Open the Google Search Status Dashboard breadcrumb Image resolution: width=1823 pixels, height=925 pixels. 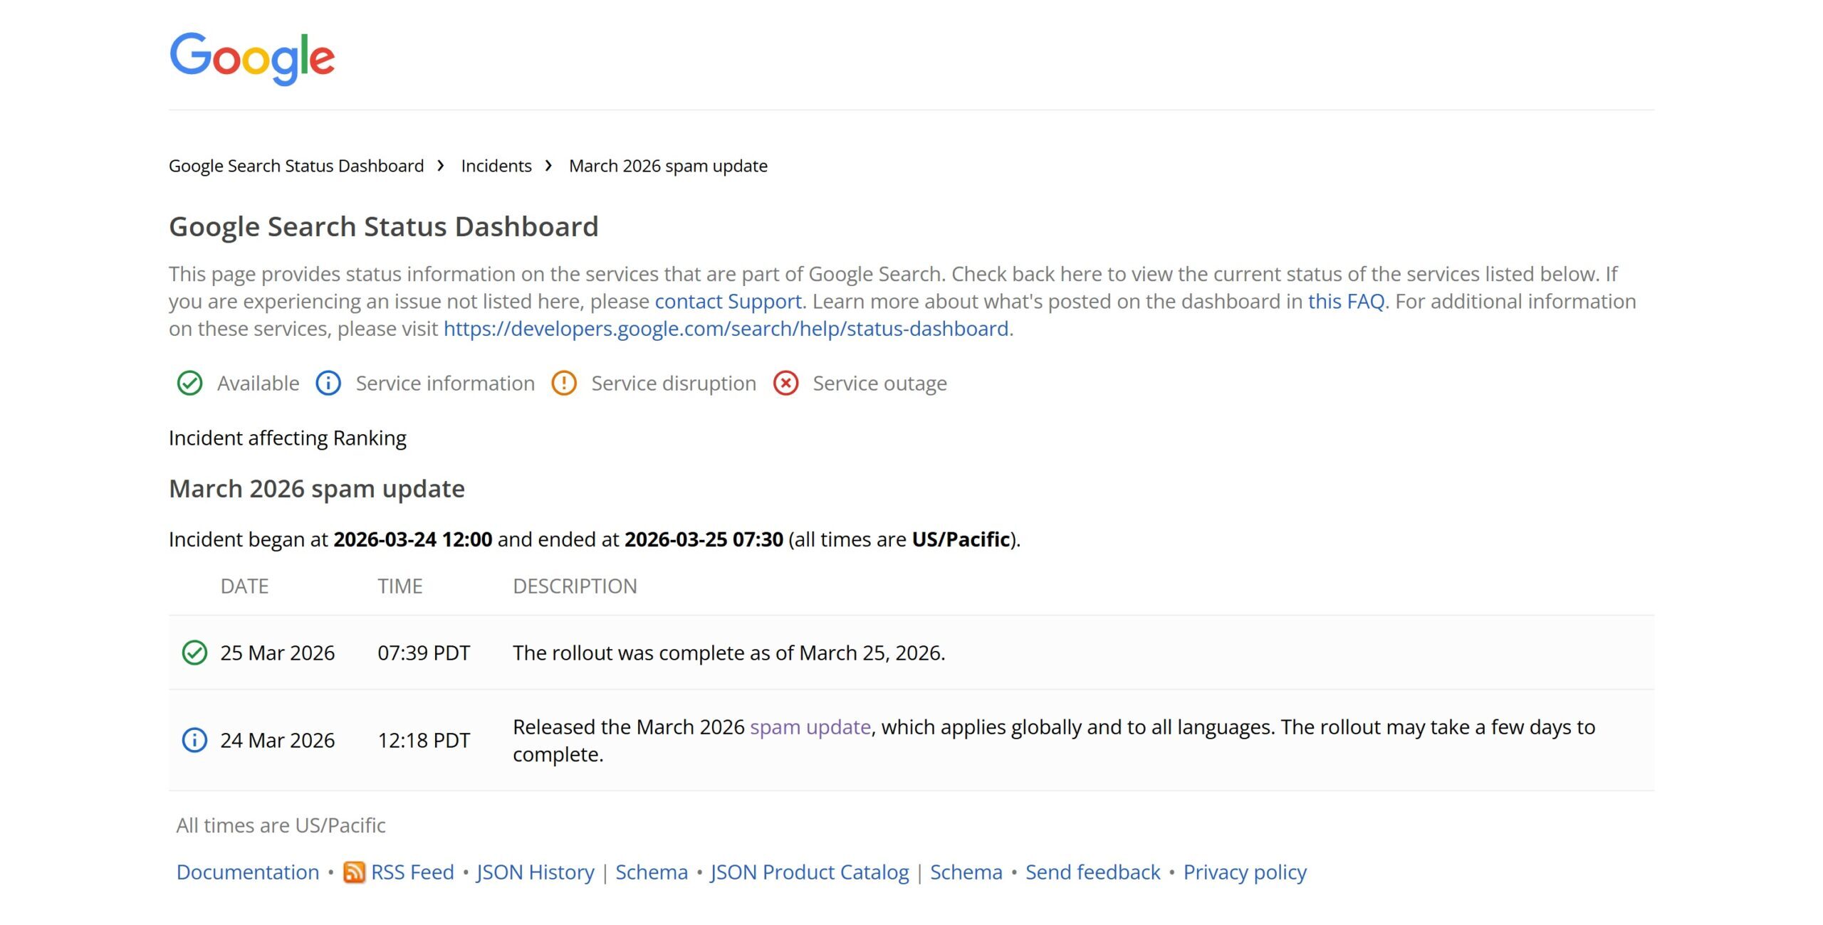coord(296,166)
